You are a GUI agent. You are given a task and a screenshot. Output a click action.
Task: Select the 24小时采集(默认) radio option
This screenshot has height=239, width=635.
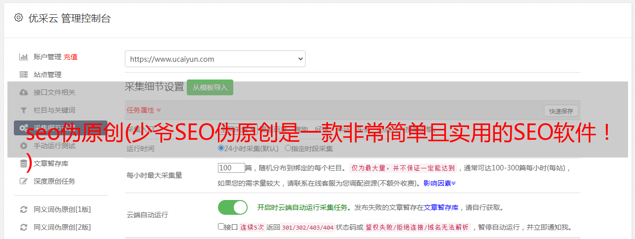221,148
